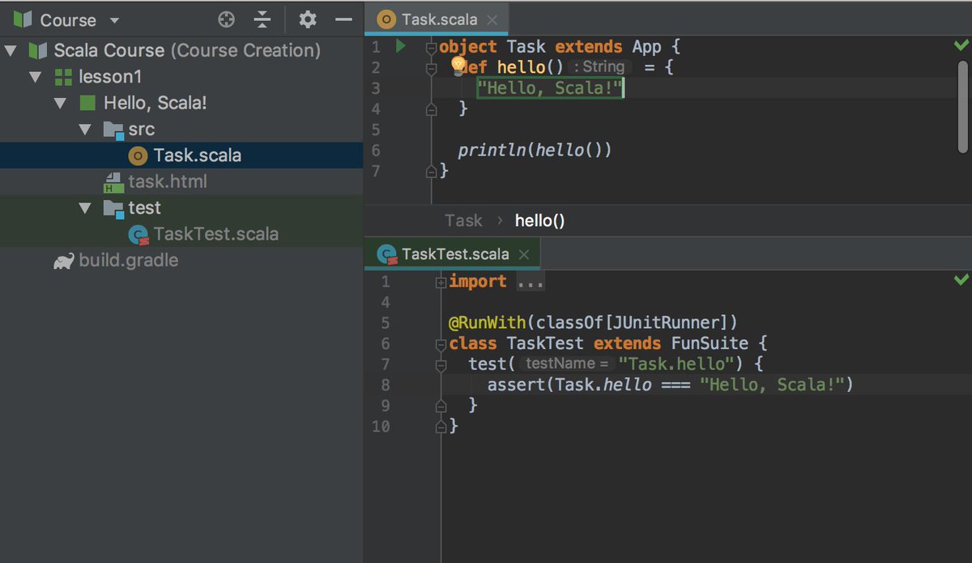Image resolution: width=972 pixels, height=563 pixels.
Task: Open task.html in the tree
Action: coord(167,181)
